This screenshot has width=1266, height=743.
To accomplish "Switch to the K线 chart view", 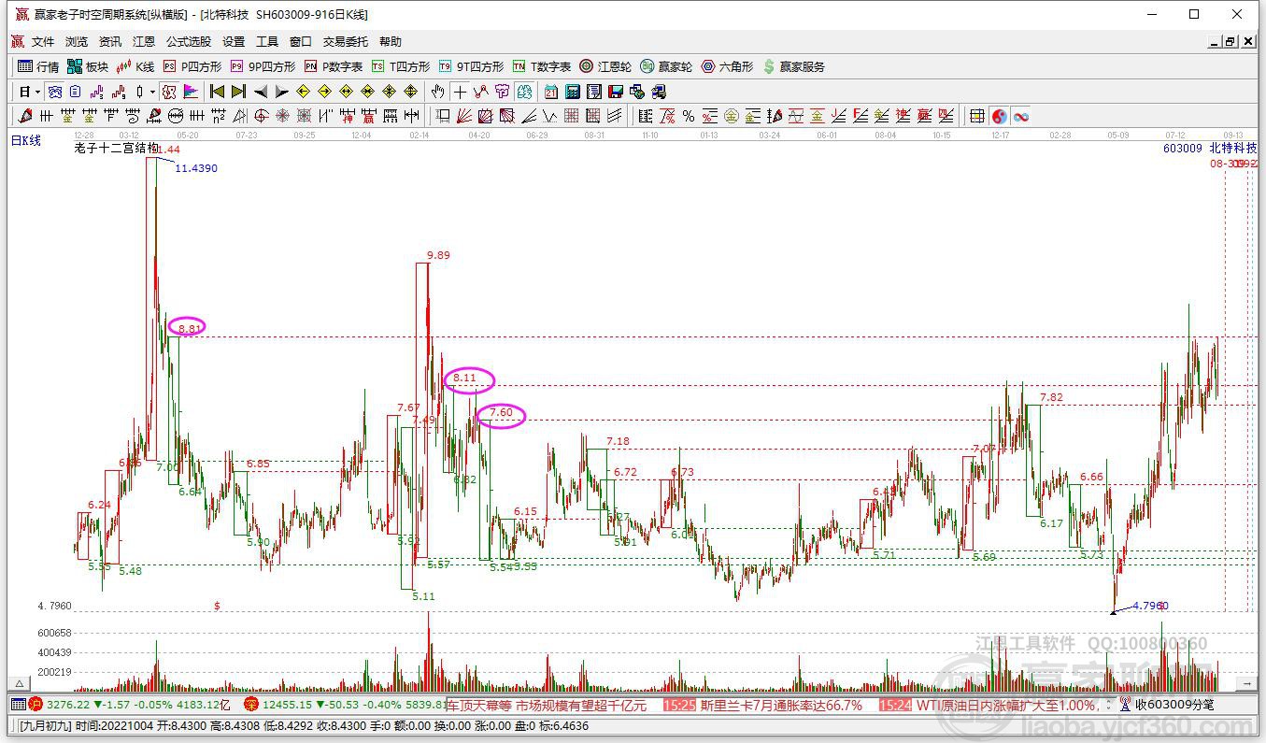I will pyautogui.click(x=135, y=66).
